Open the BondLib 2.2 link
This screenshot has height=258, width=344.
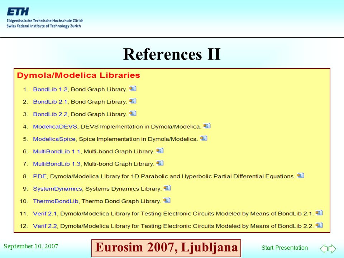pos(50,114)
